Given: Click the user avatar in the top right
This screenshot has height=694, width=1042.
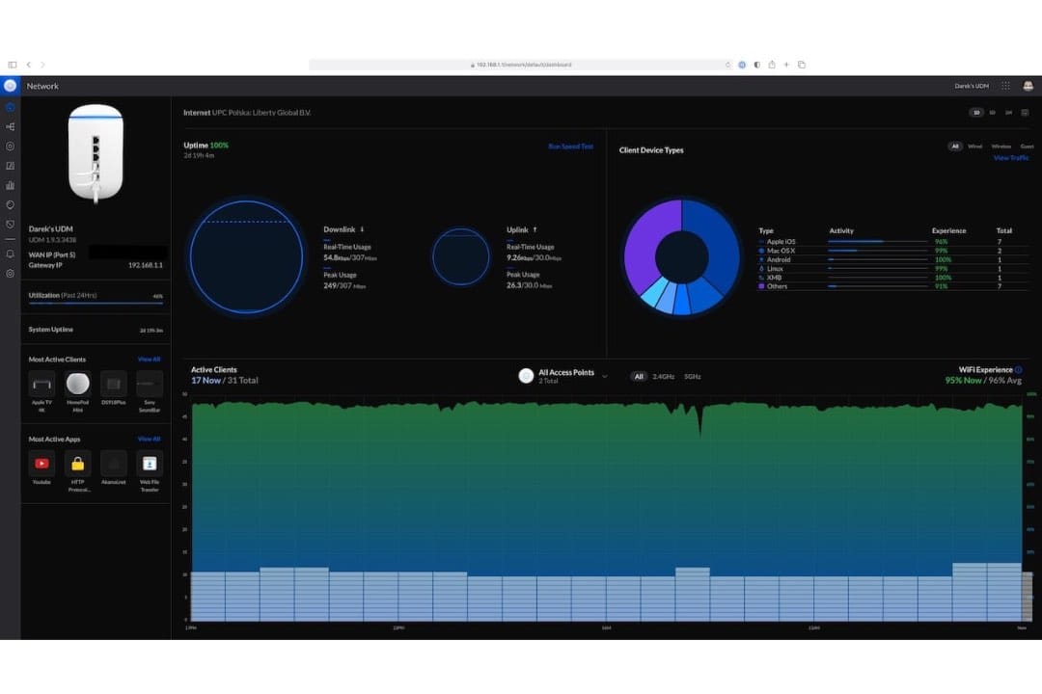Looking at the screenshot, I should tap(1028, 86).
